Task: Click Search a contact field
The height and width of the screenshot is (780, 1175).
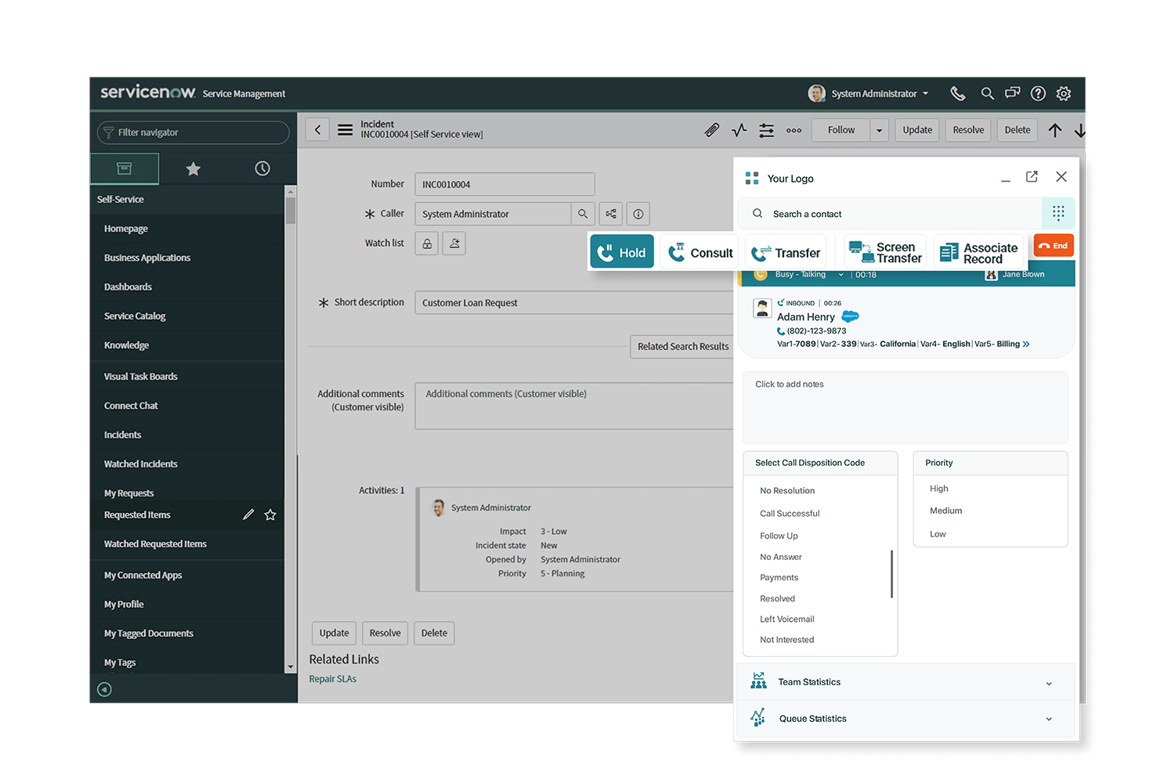Action: point(889,214)
